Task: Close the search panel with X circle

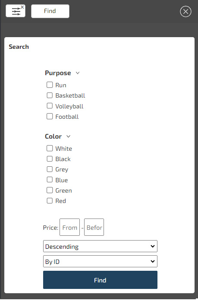Action: click(x=185, y=12)
